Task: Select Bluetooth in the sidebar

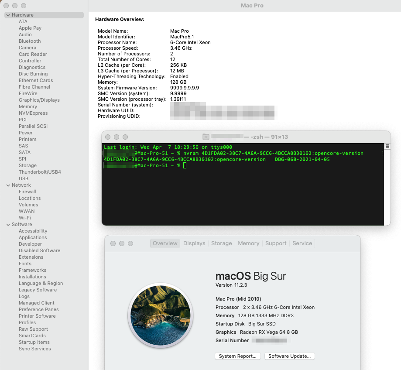Action: click(x=30, y=41)
